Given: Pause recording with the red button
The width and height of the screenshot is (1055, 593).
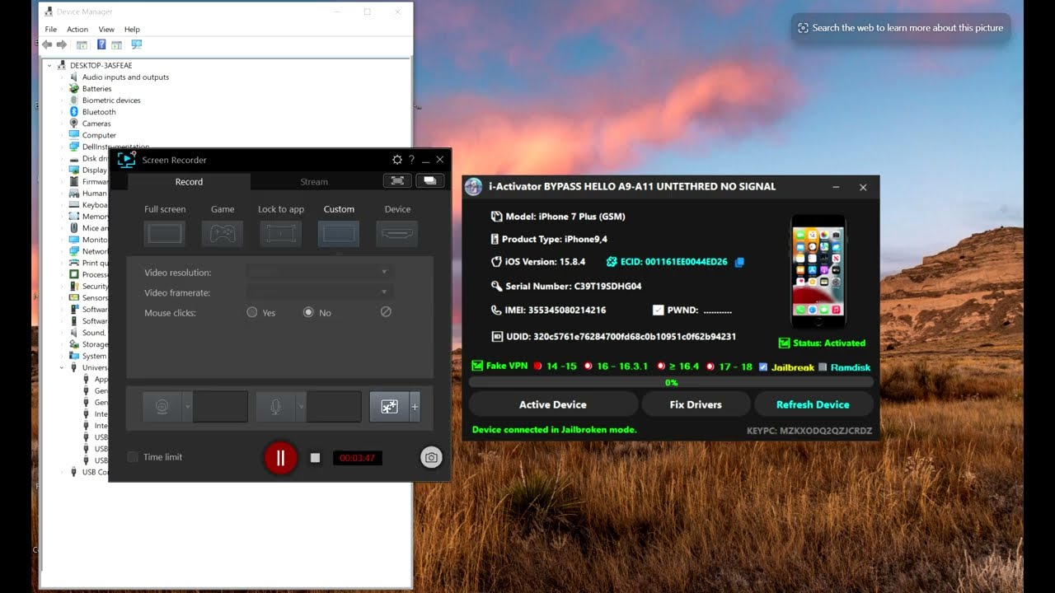Looking at the screenshot, I should 280,458.
